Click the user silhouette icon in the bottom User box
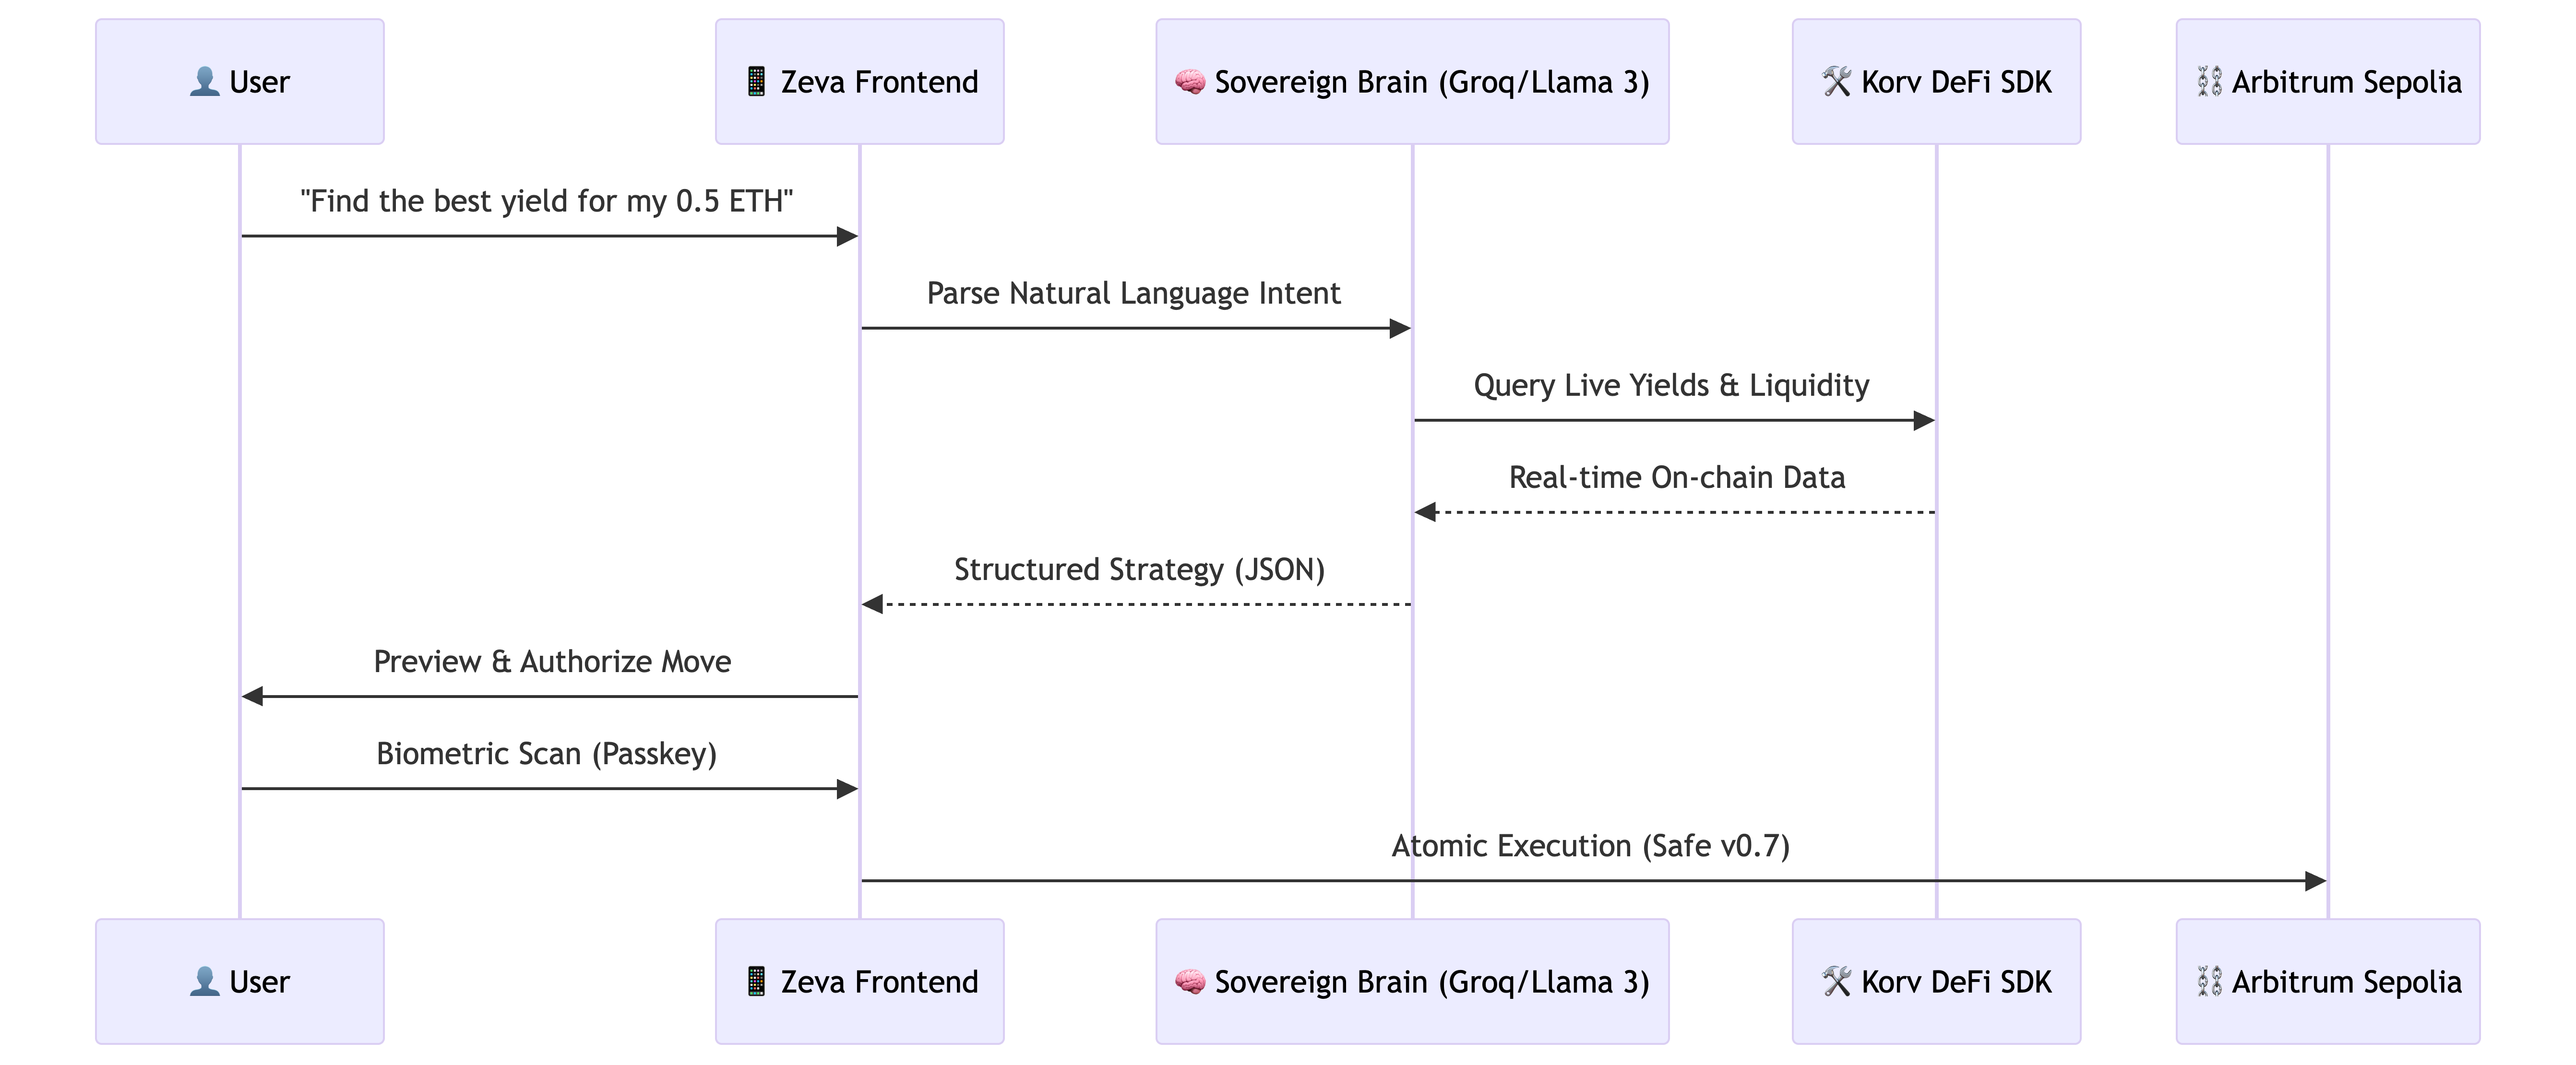The height and width of the screenshot is (1065, 2576). (204, 981)
